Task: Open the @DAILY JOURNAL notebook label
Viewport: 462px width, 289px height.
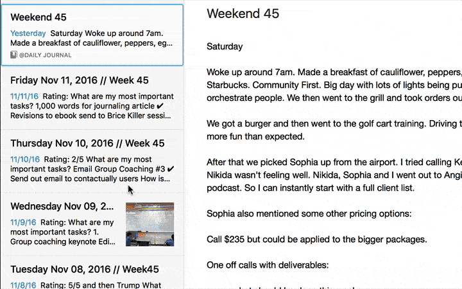Action: click(45, 55)
